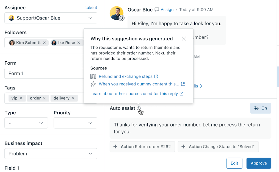279x172 pixels.
Task: Click the book icon beside Refund steps
Action: coord(93,77)
